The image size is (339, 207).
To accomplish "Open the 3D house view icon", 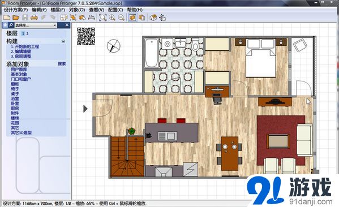I will click(153, 18).
